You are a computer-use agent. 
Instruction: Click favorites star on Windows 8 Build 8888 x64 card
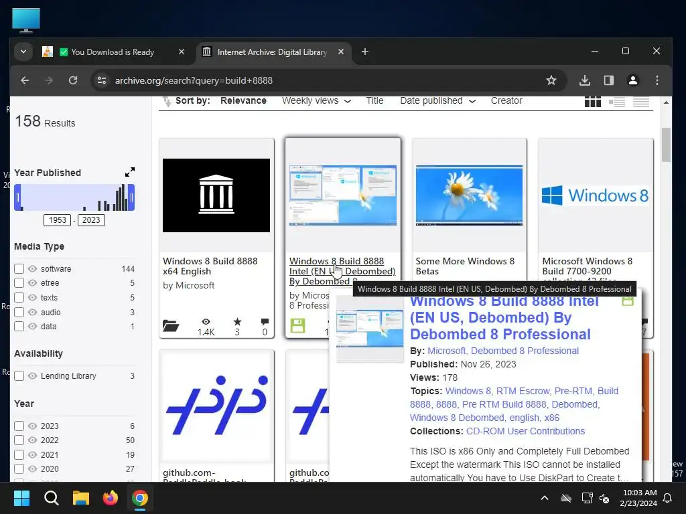[x=237, y=322]
